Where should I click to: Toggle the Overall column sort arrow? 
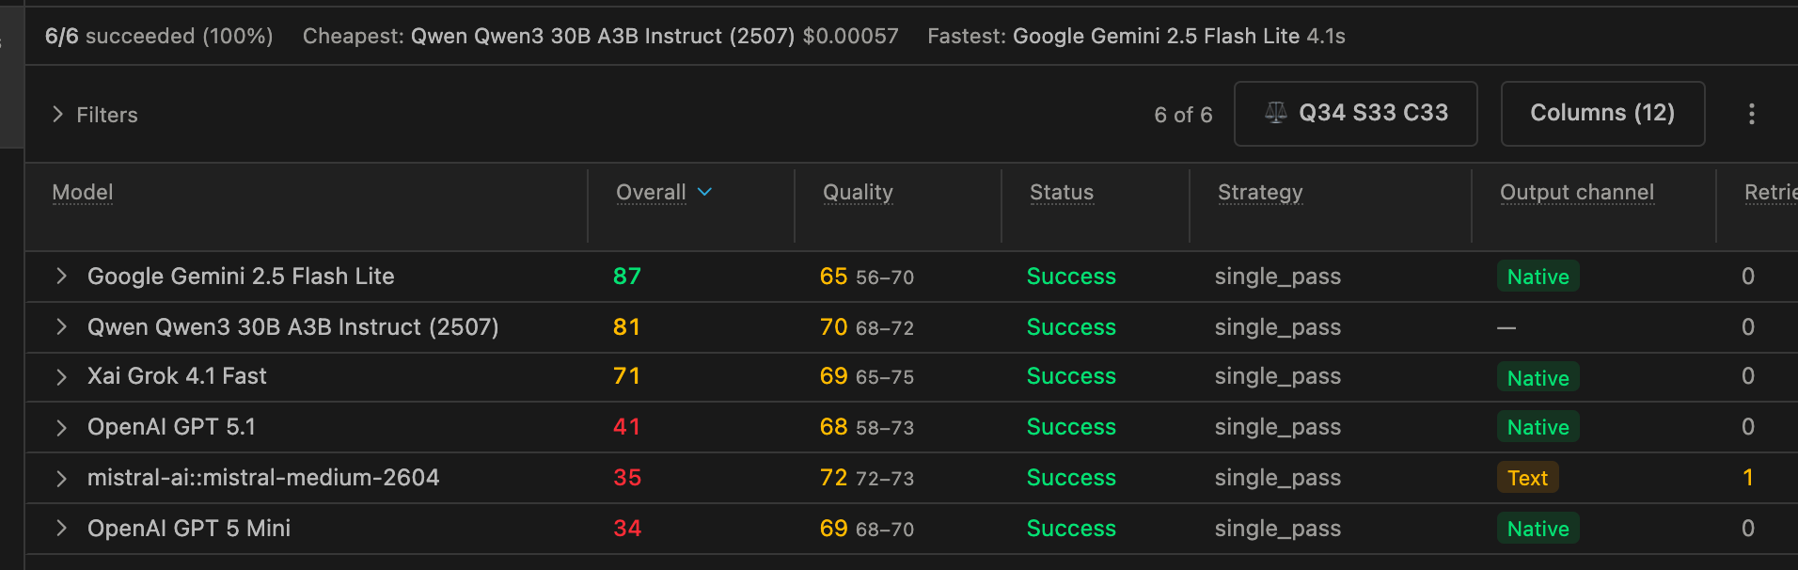[704, 192]
